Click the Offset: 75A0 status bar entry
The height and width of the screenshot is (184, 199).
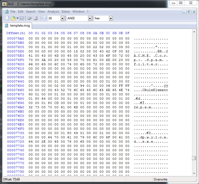tap(11, 179)
